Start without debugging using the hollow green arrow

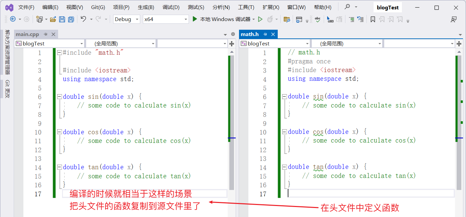point(260,19)
